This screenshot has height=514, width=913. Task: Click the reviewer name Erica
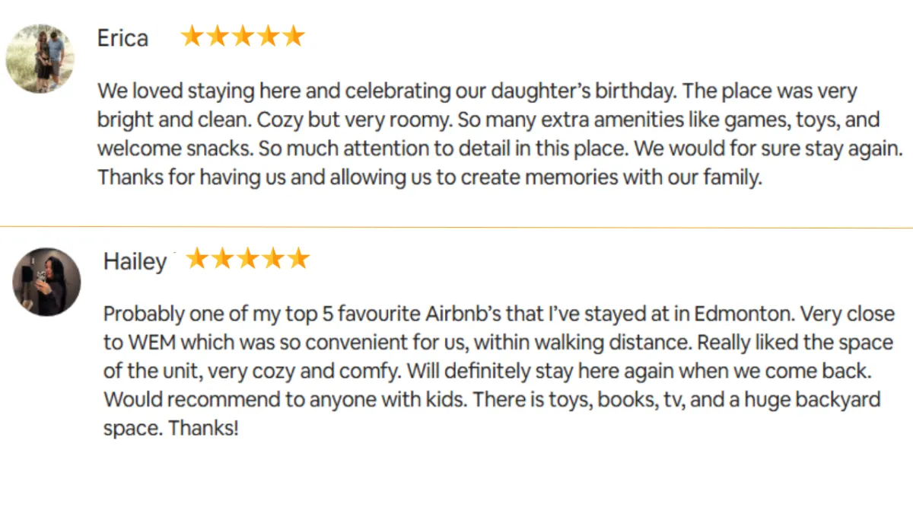(x=122, y=38)
